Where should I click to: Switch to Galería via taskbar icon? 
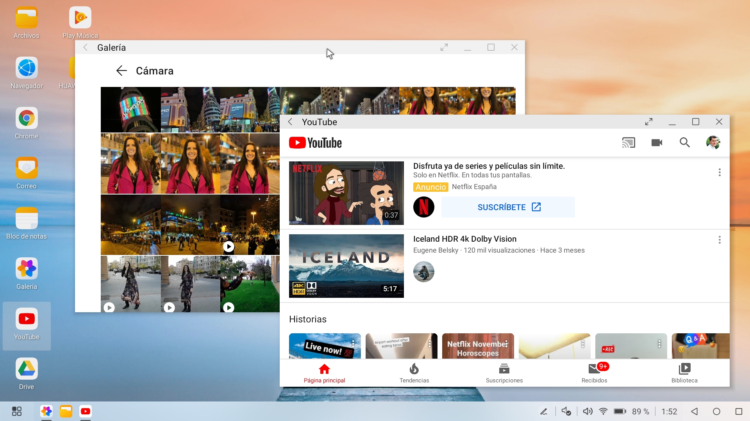coord(46,411)
